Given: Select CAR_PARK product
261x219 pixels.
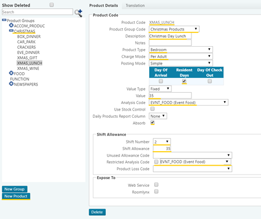Looking at the screenshot, I should click(x=26, y=42).
